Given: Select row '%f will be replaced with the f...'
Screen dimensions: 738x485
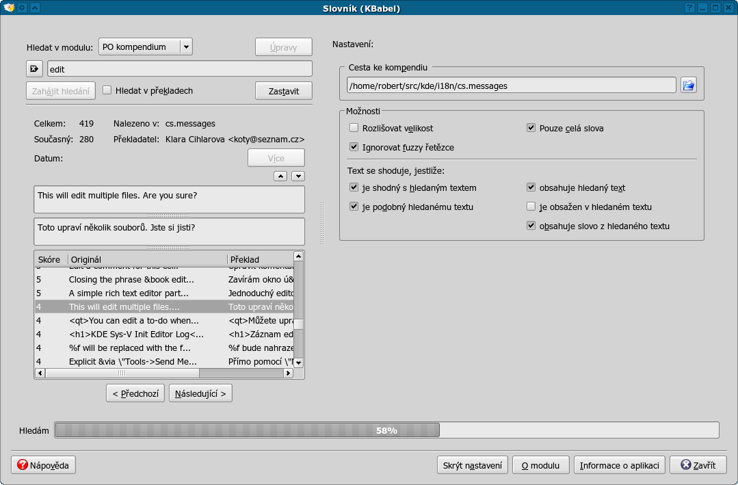Looking at the screenshot, I should pos(164,348).
